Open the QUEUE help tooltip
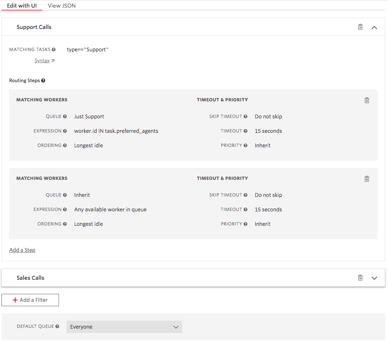The width and height of the screenshot is (388, 342). tap(65, 116)
